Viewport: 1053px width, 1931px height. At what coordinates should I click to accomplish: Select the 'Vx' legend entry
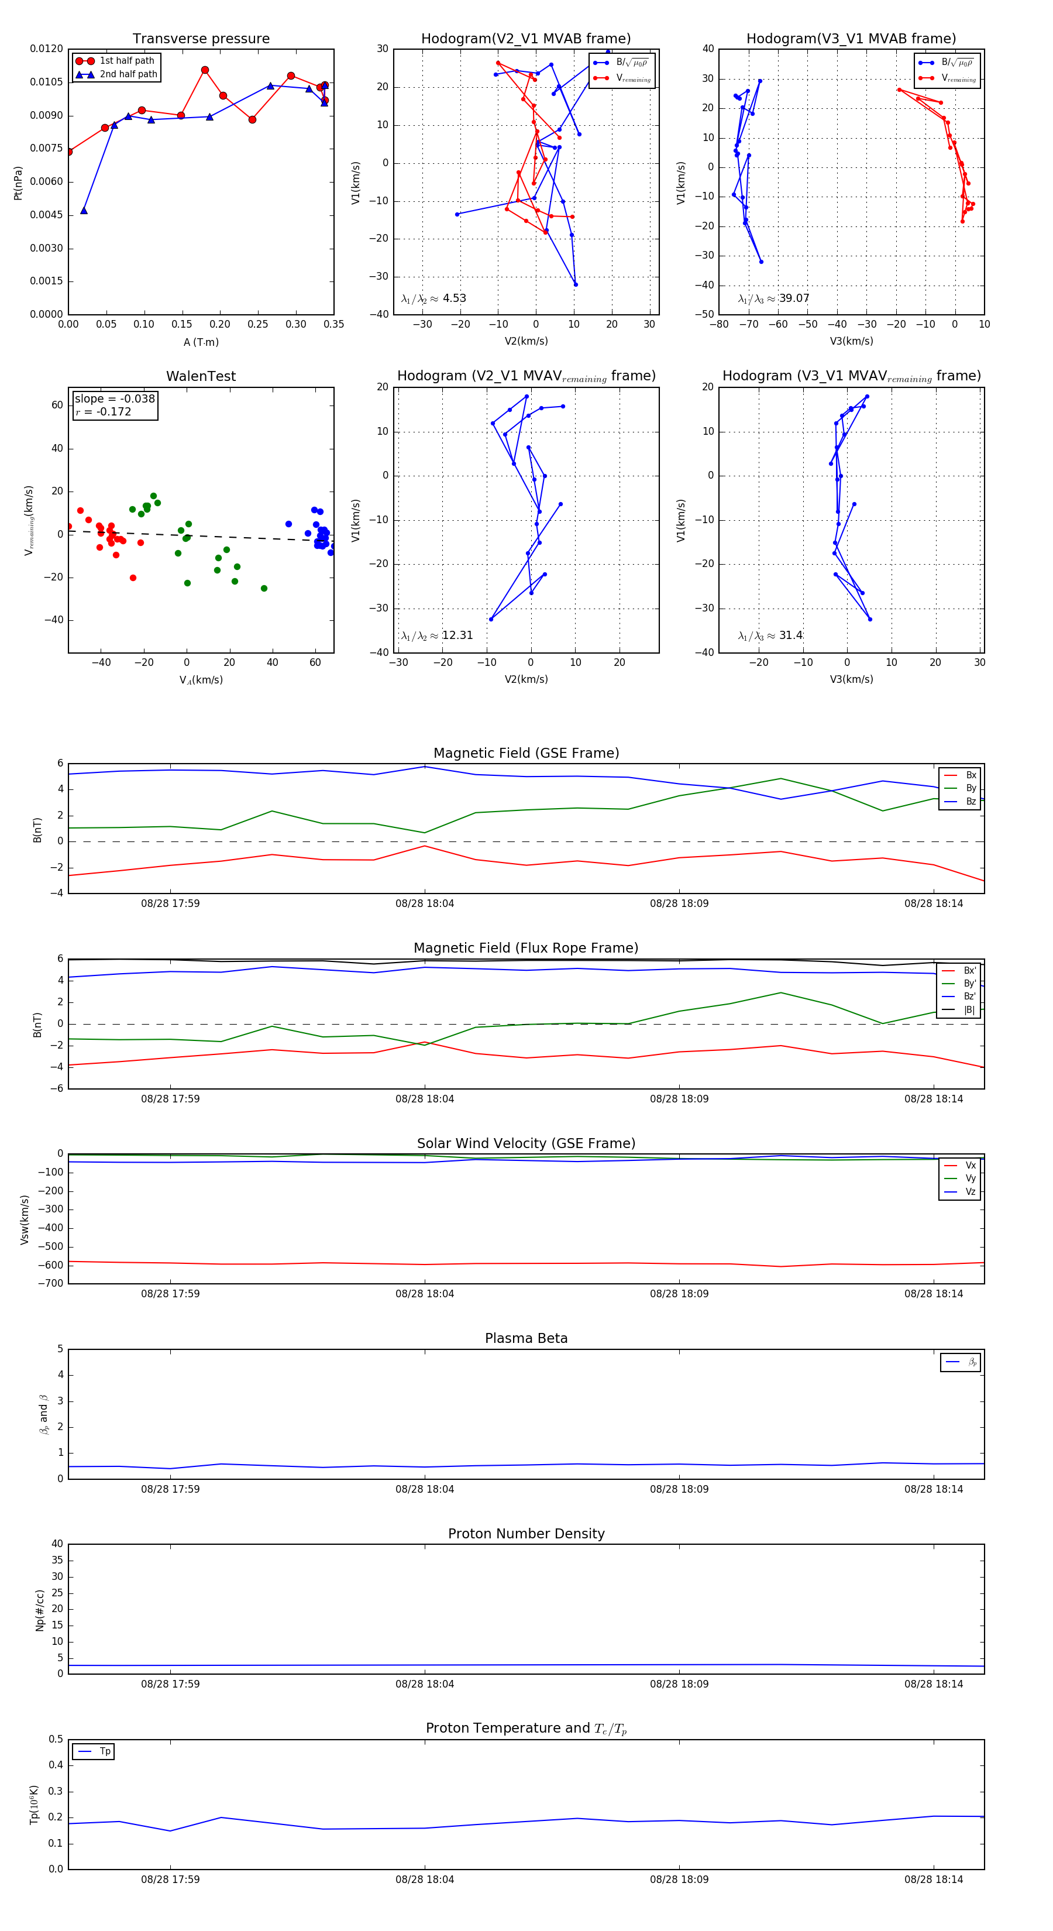point(960,1165)
